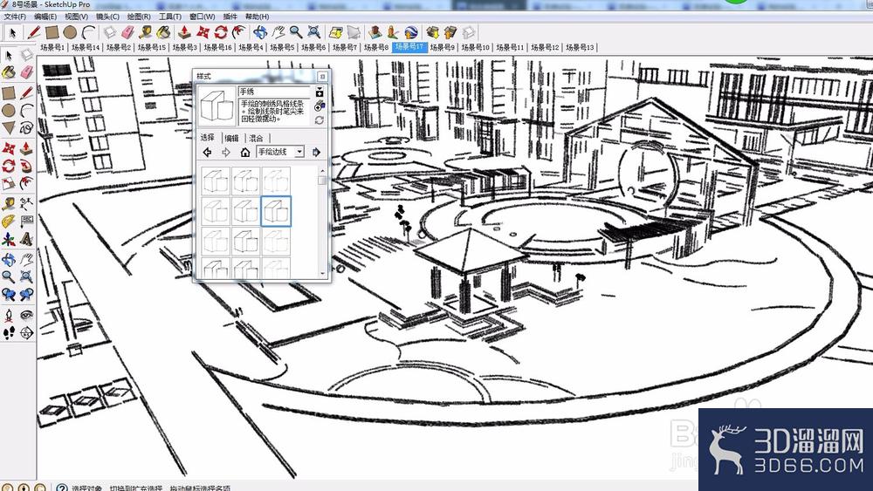This screenshot has height=491, width=873.
Task: Go to scene tab 场景号10
Action: 476,47
